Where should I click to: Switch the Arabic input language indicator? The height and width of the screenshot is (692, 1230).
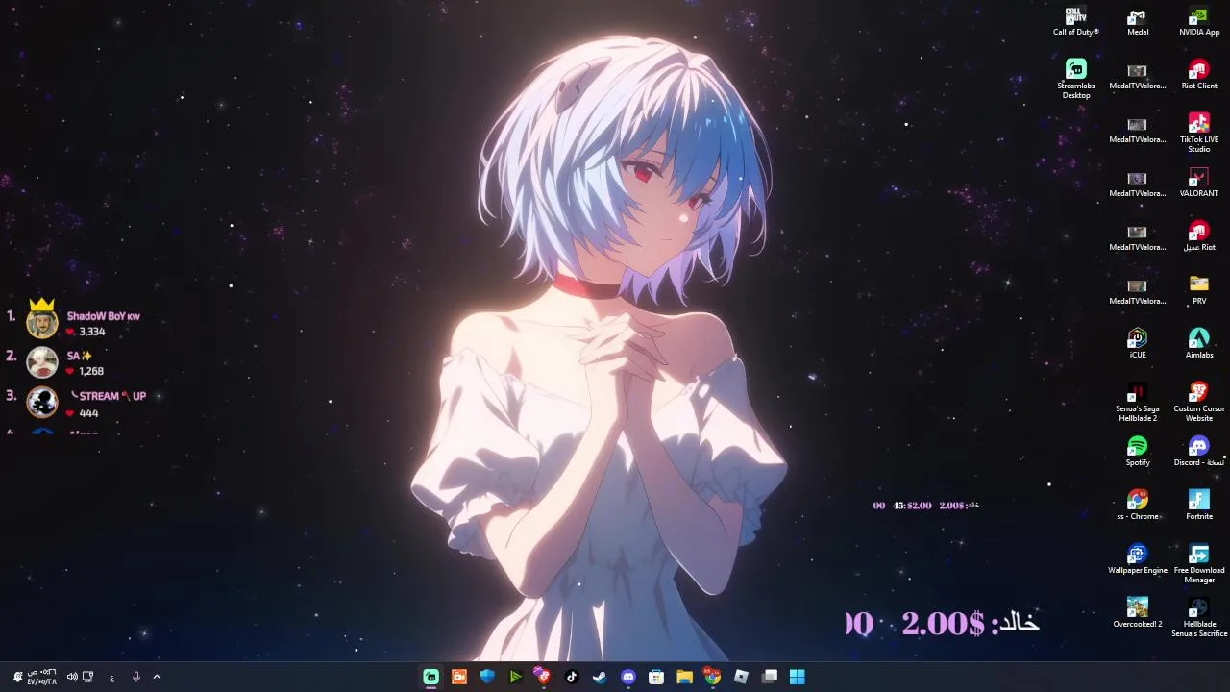click(111, 678)
